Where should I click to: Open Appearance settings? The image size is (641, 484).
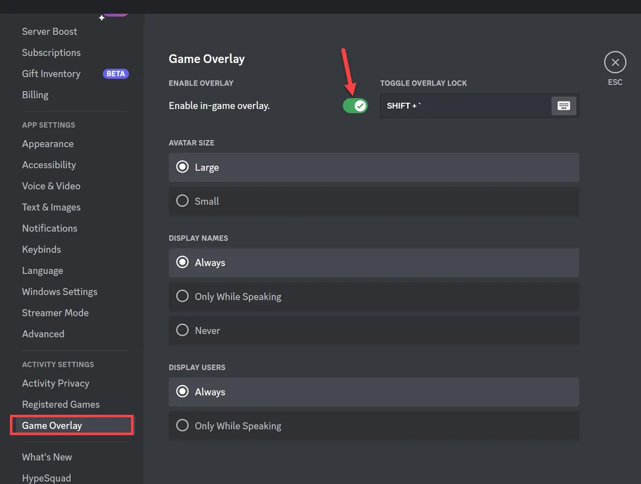click(48, 144)
